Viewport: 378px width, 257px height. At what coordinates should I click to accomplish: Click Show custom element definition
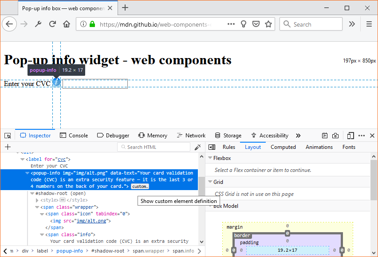(178, 201)
